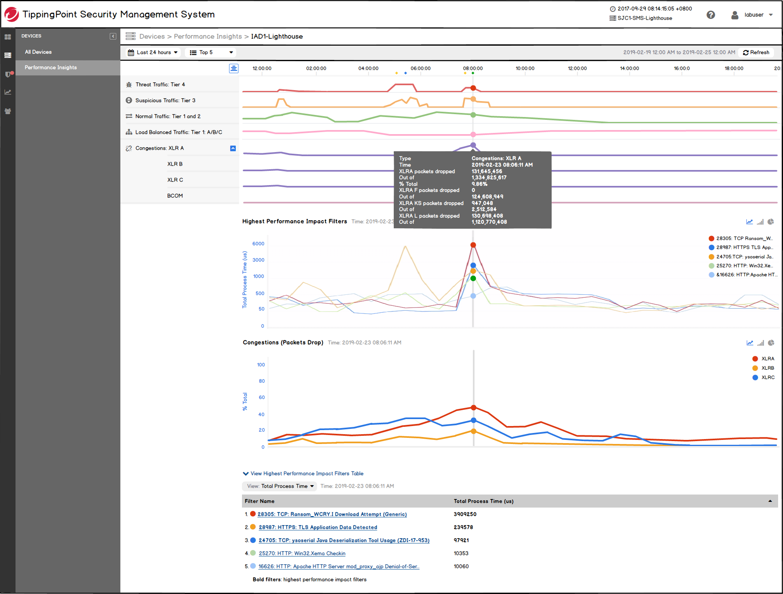The width and height of the screenshot is (783, 594).
Task: Switch Congestions Packets Drop to line chart
Action: (750, 343)
